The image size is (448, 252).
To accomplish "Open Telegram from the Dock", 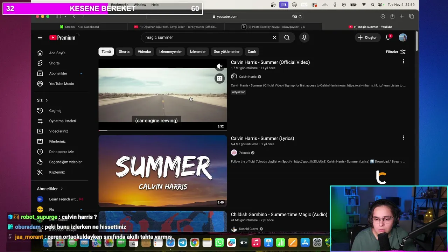I will (x=182, y=243).
